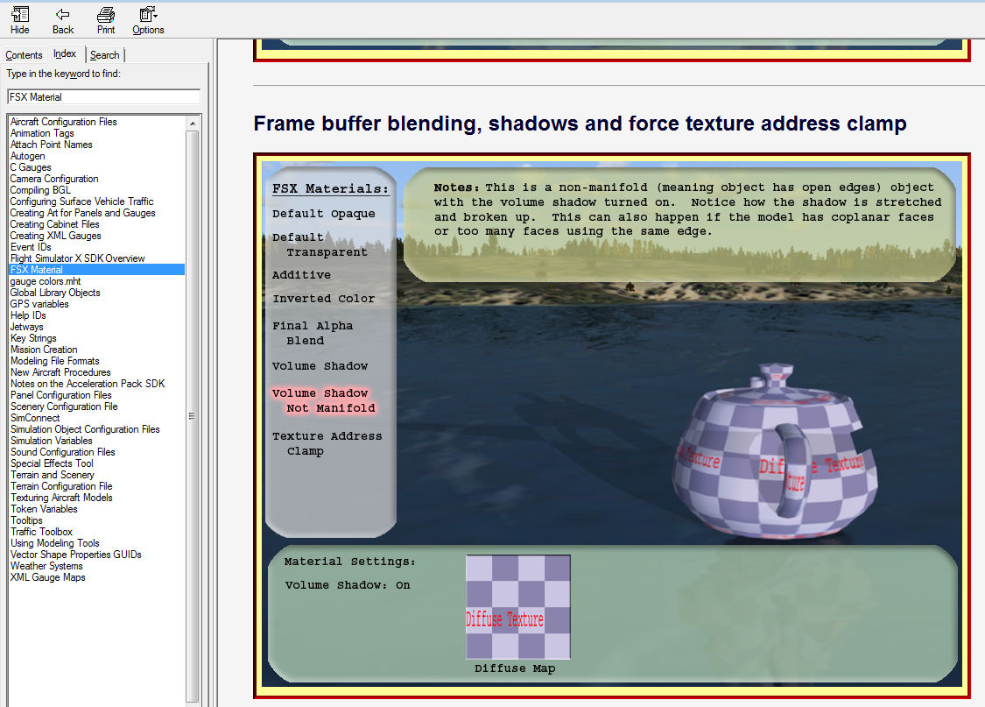Select 'Notes on the Acceleration Pack SDK'
Image resolution: width=985 pixels, height=707 pixels.
coord(88,384)
